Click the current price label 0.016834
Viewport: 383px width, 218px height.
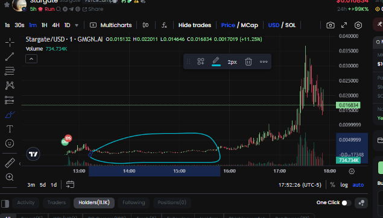(x=348, y=105)
